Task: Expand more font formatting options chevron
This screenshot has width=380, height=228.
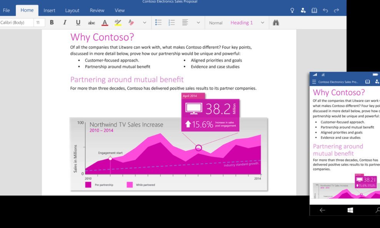Action: [x=145, y=23]
